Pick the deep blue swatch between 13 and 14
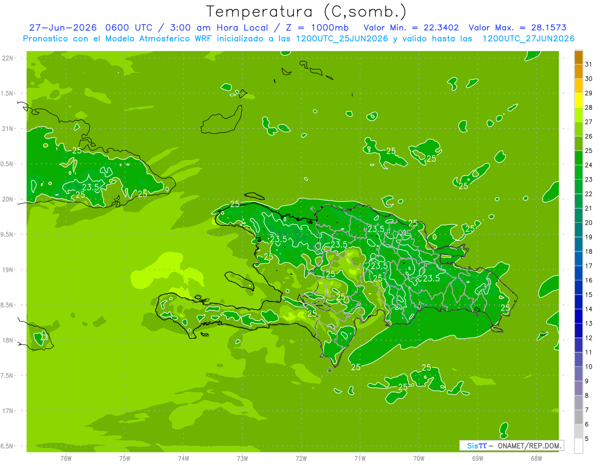 click(x=578, y=316)
